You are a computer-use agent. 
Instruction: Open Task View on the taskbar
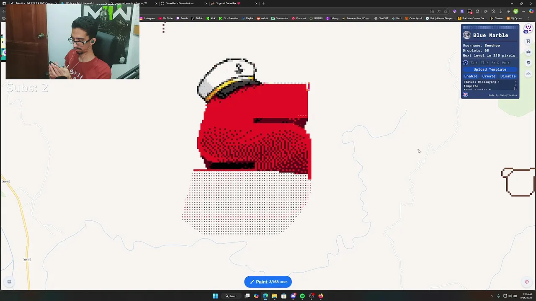point(247,296)
